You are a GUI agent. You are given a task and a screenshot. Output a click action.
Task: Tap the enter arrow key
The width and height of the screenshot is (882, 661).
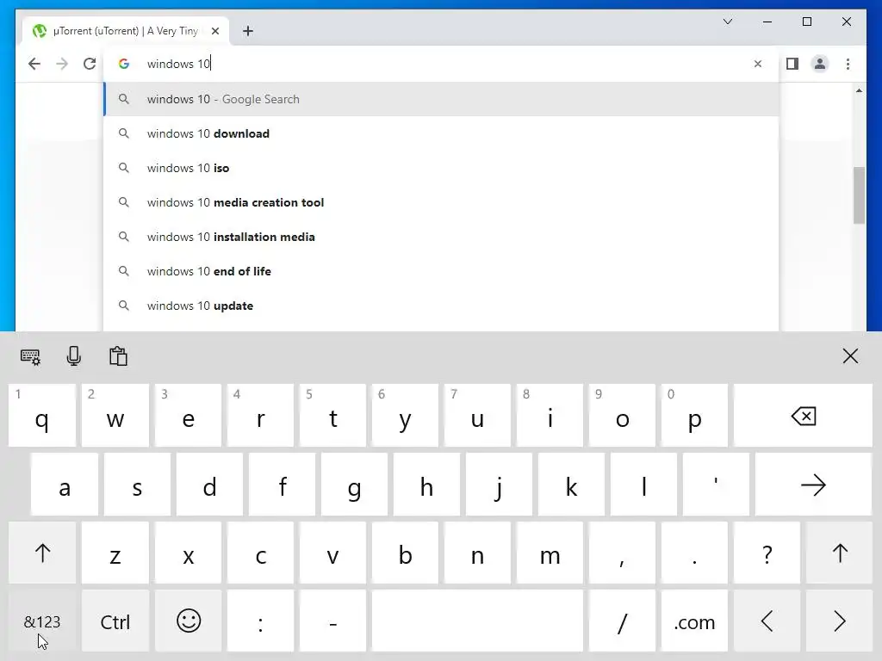coord(813,485)
